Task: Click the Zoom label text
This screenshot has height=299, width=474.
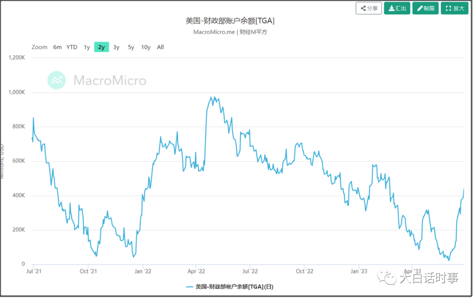Action: [39, 47]
